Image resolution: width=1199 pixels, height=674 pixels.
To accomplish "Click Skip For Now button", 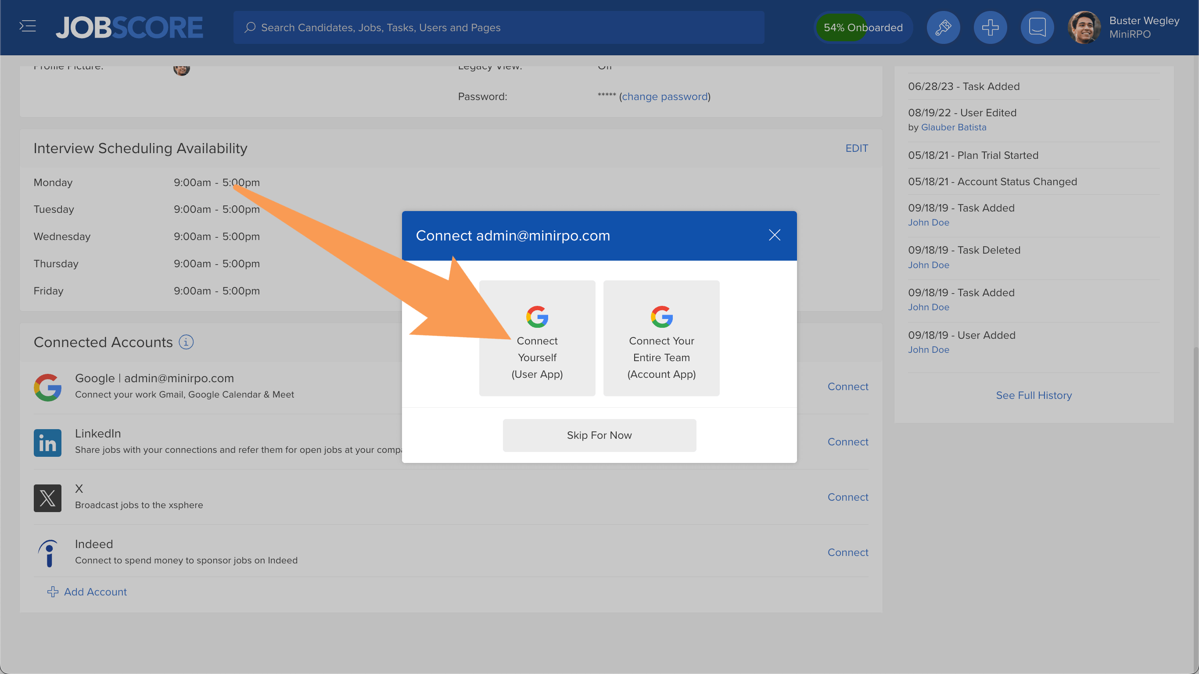I will 599,435.
